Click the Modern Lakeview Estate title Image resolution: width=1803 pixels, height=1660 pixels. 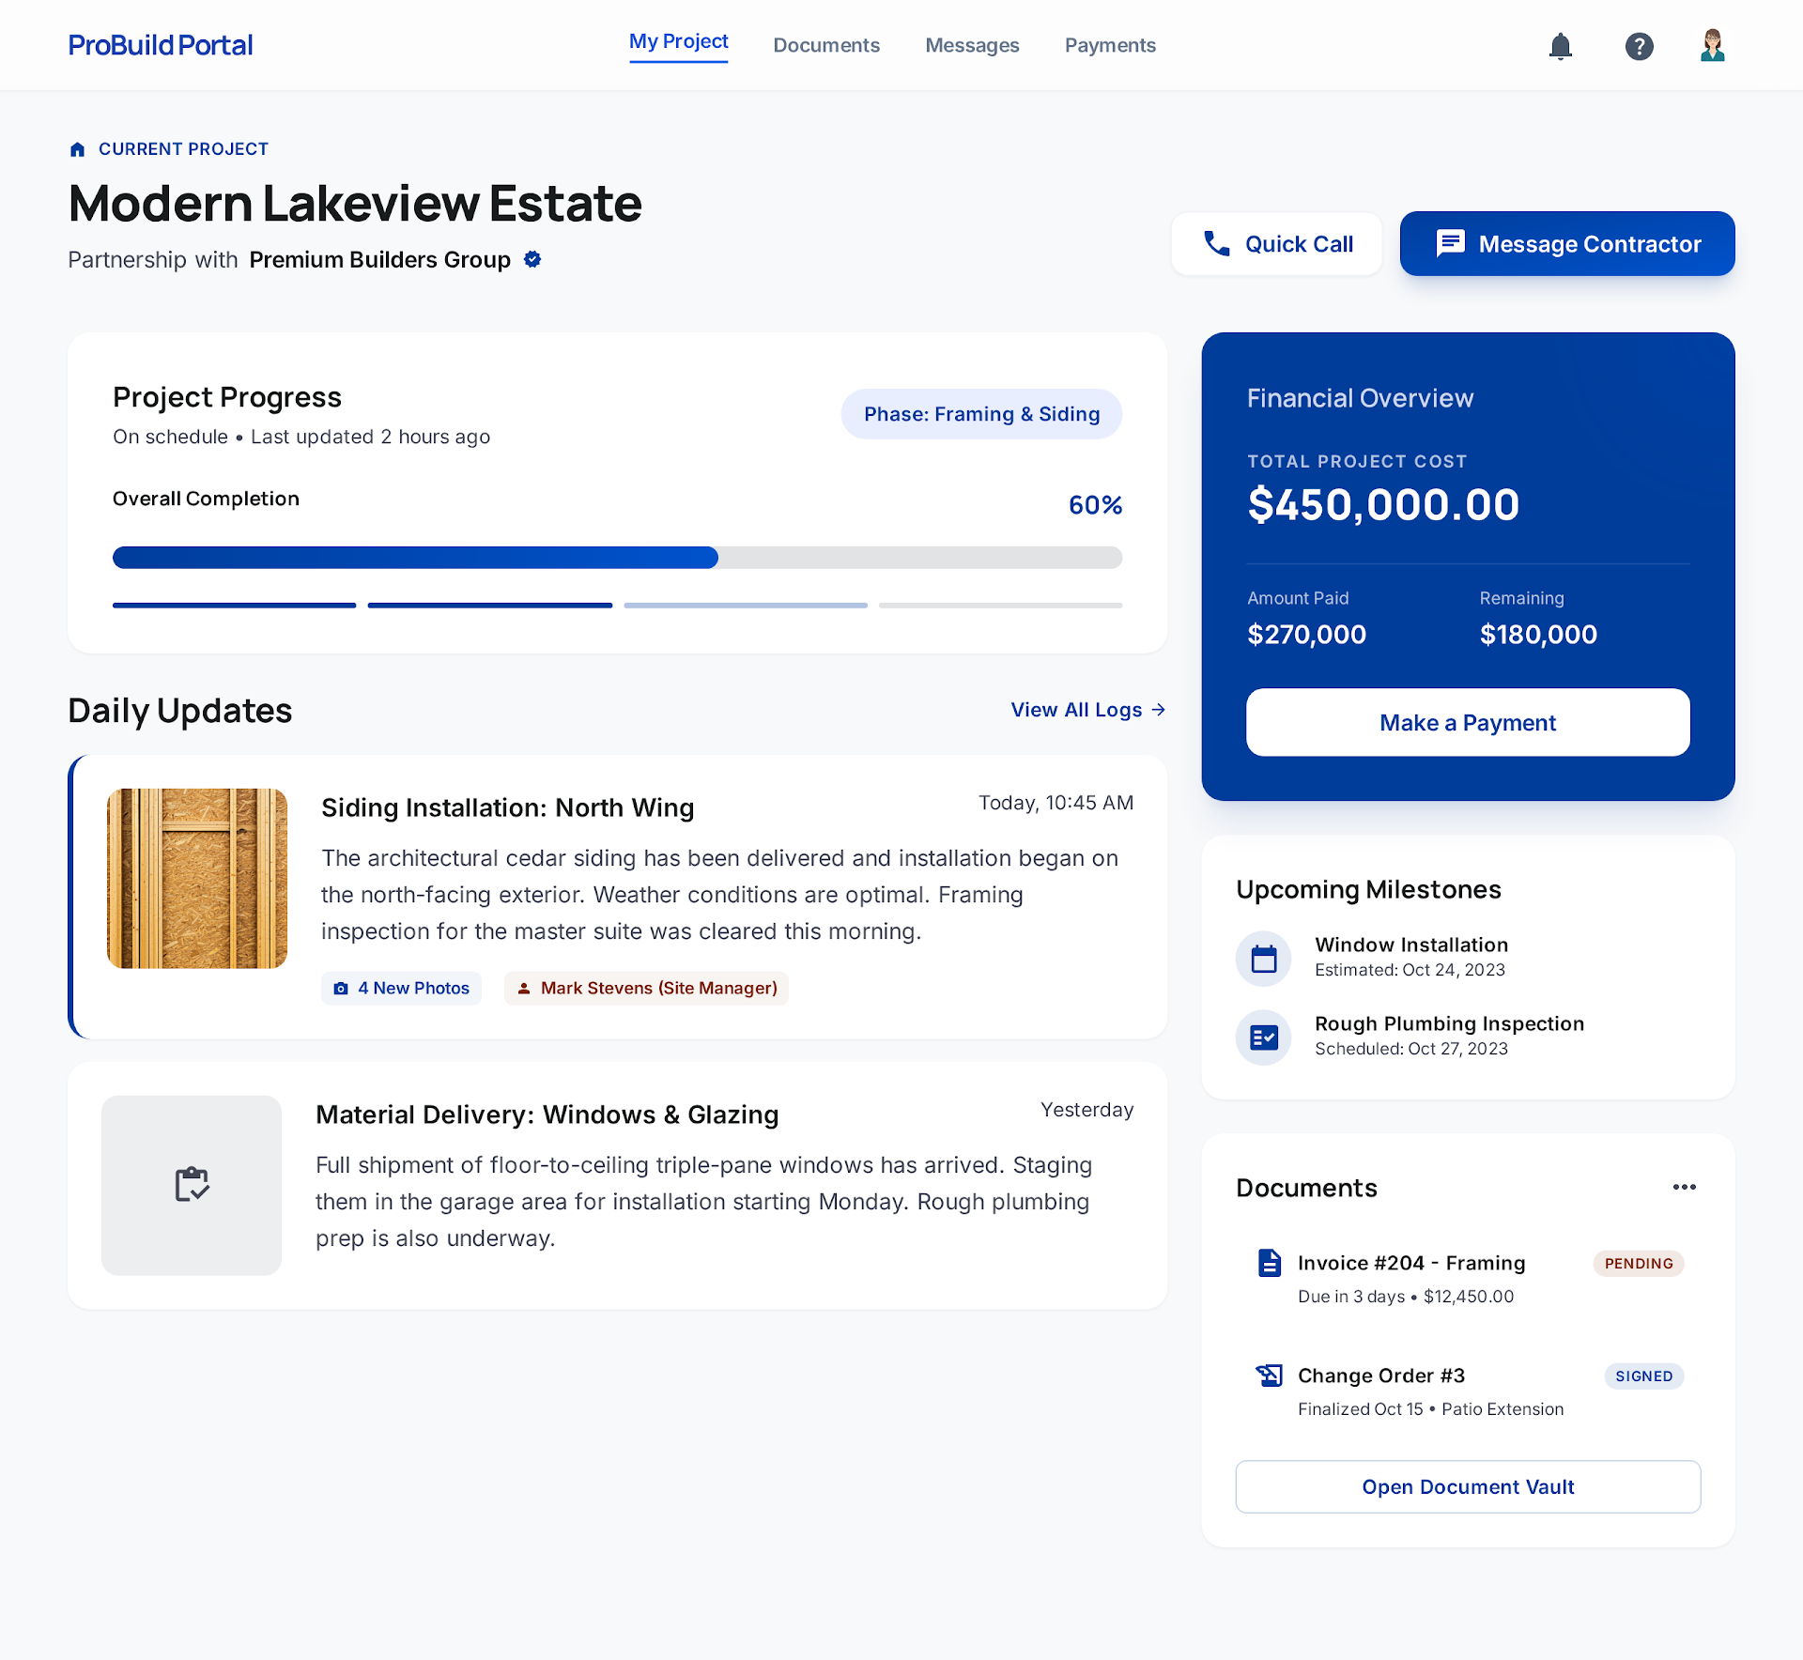tap(355, 204)
